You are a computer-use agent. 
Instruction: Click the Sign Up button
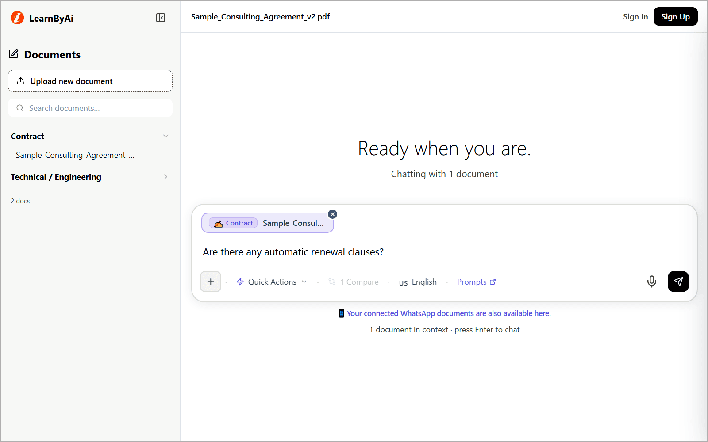coord(675,17)
